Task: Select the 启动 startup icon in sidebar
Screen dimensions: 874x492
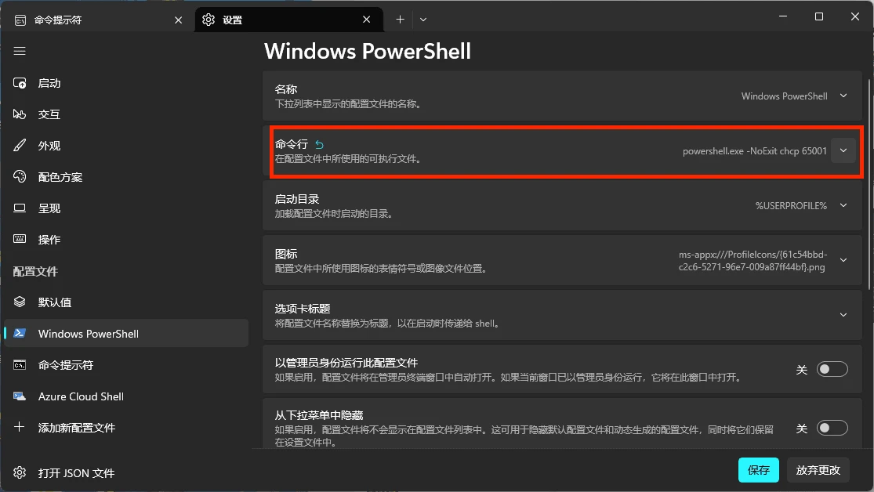Action: pos(20,83)
